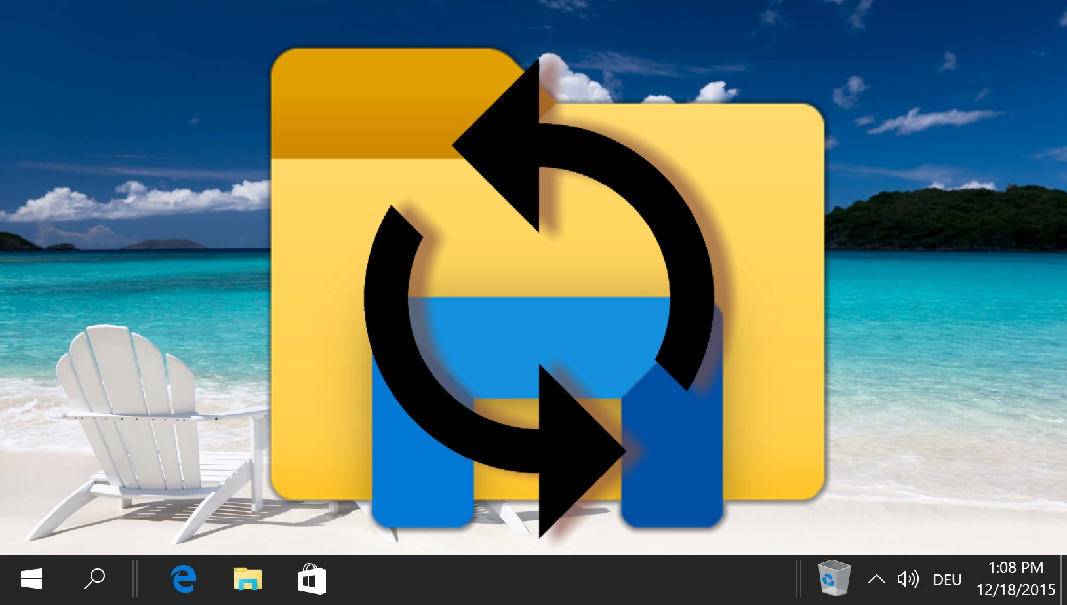Expand hidden system tray icons
Screen dimensions: 1067x605
(877, 579)
